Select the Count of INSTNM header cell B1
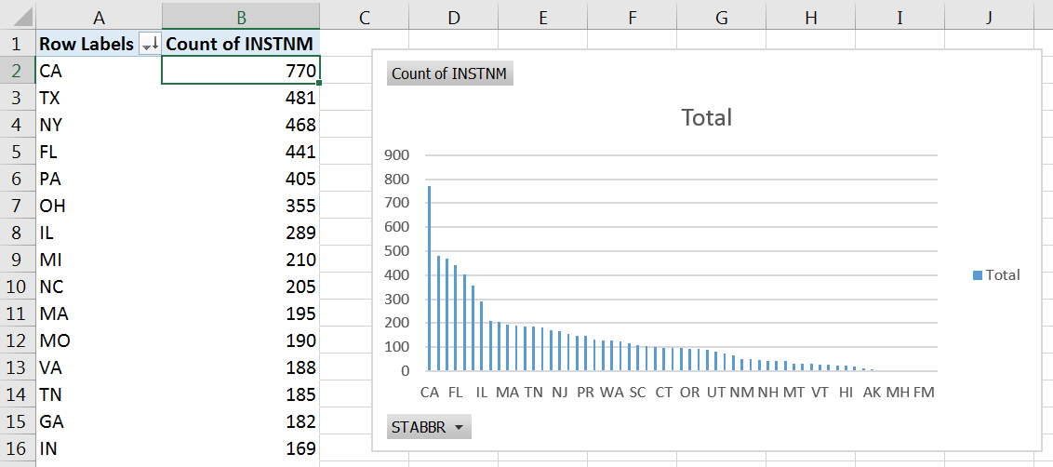1053x467 pixels. coord(240,44)
